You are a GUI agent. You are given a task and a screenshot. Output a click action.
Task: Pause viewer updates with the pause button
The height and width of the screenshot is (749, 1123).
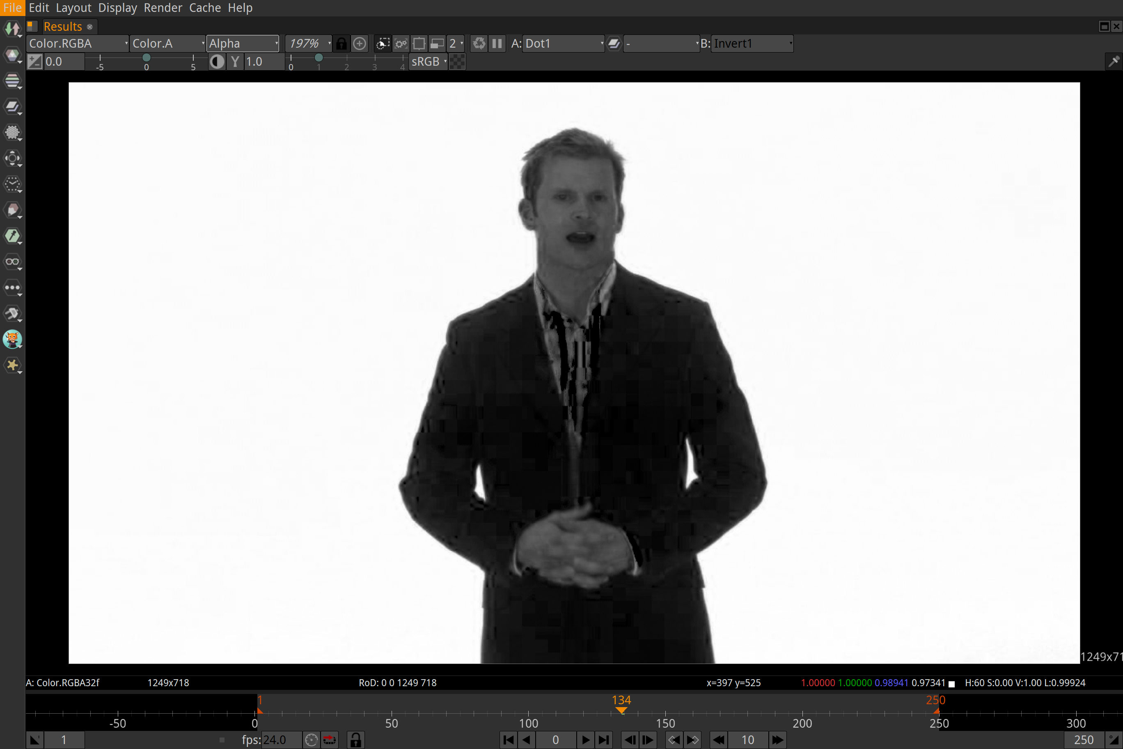tap(497, 44)
